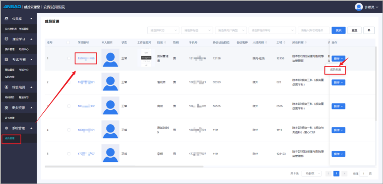The height and width of the screenshot is (184, 383).
Task: Click the 理论学习 book icon
Action: click(x=6, y=39)
